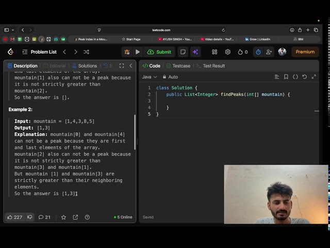This screenshot has height=248, width=330.
Task: Open Safari downloads icon
Action: (292, 30)
